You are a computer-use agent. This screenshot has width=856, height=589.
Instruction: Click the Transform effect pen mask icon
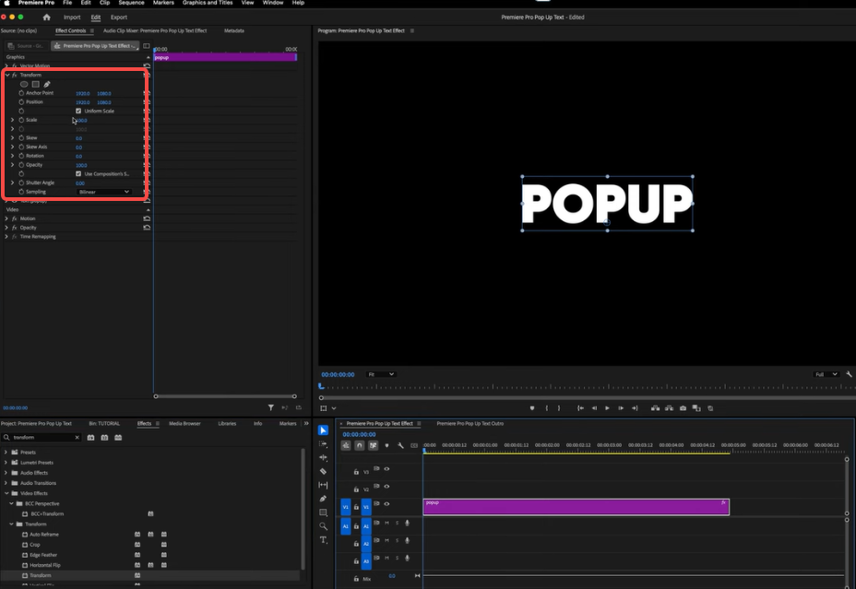pos(47,84)
